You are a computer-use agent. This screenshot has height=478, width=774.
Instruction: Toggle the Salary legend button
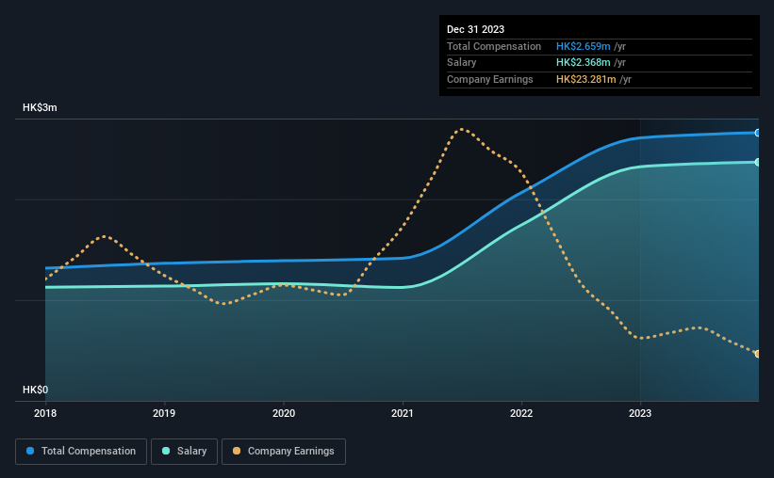pyautogui.click(x=184, y=452)
